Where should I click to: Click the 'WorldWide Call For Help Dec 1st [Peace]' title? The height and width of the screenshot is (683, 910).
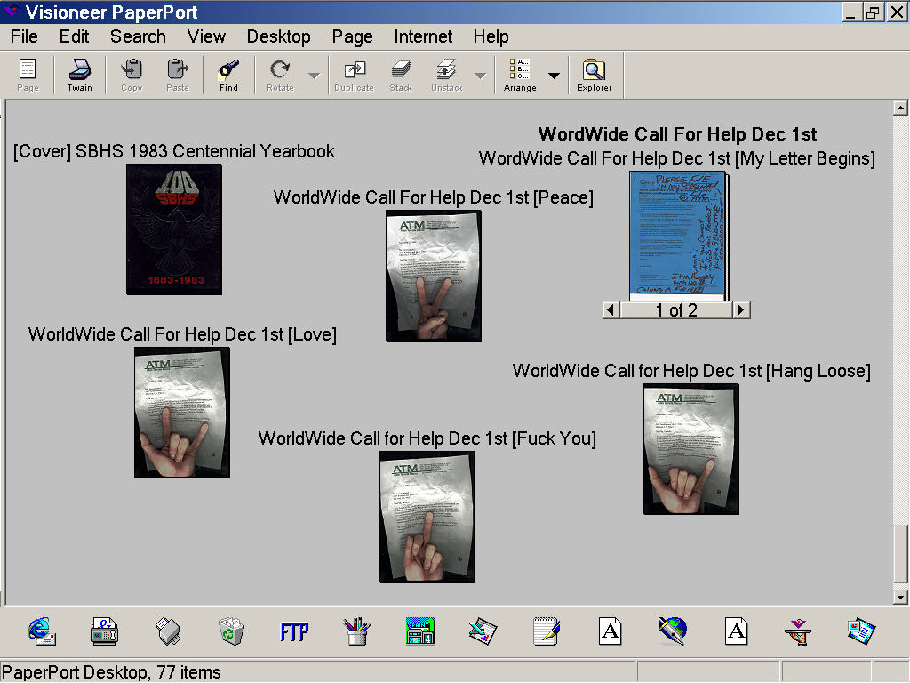[434, 197]
